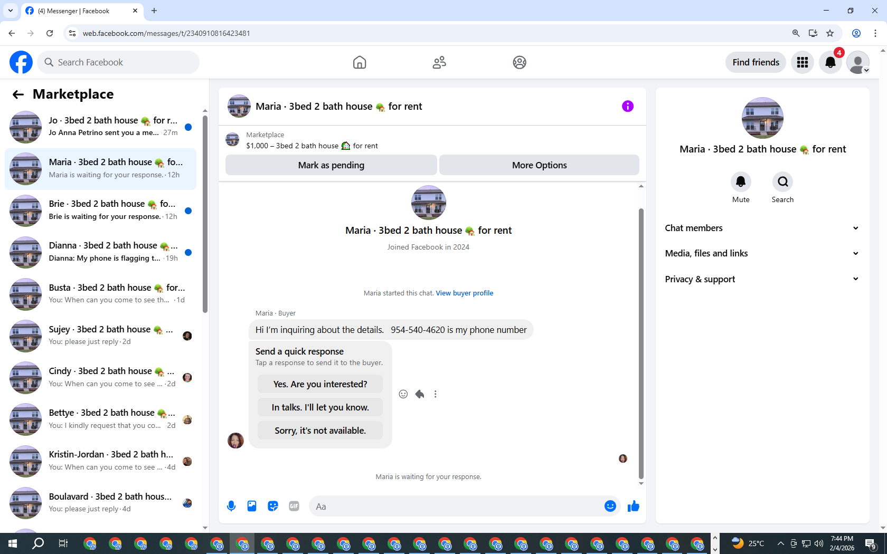This screenshot has width=887, height=554.
Task: Click the address bar URL
Action: pyautogui.click(x=166, y=33)
